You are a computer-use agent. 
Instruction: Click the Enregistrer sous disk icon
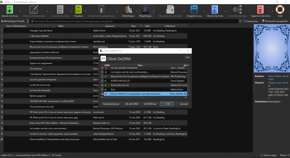194,10
